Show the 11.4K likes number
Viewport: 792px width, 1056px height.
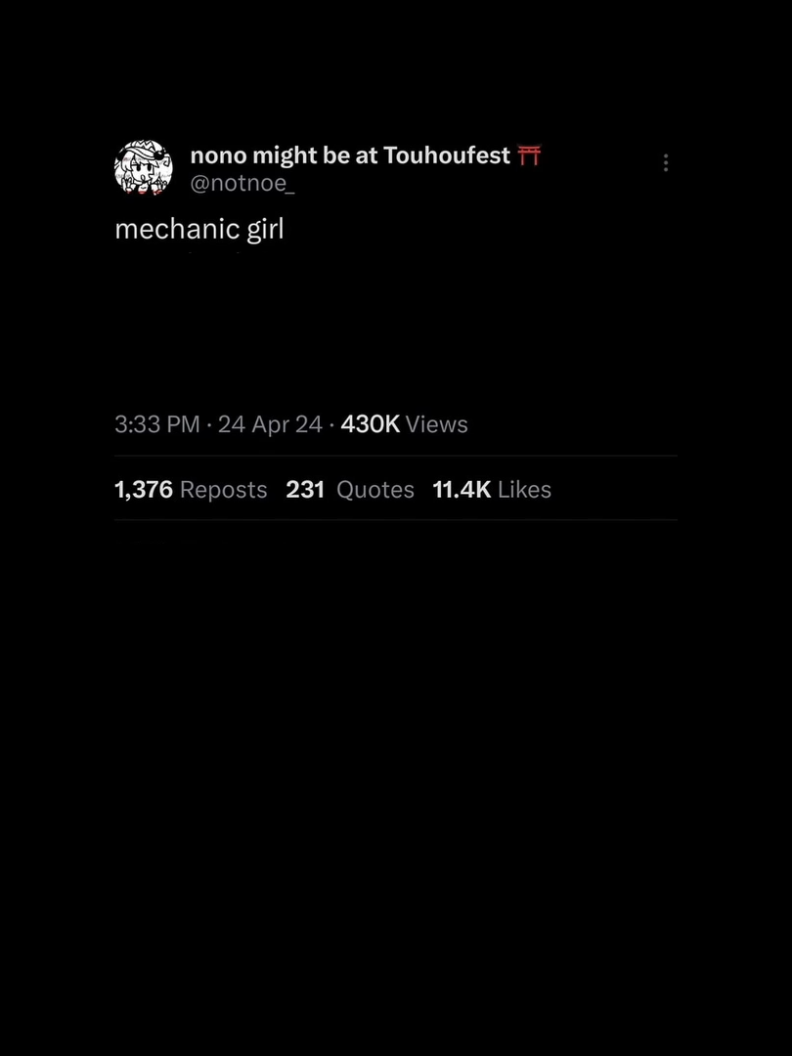point(462,490)
